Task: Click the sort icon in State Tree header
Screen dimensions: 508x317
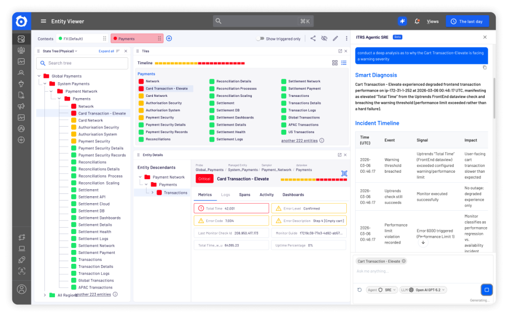Action: pos(118,51)
